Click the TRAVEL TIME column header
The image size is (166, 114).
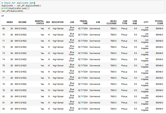click(84, 22)
